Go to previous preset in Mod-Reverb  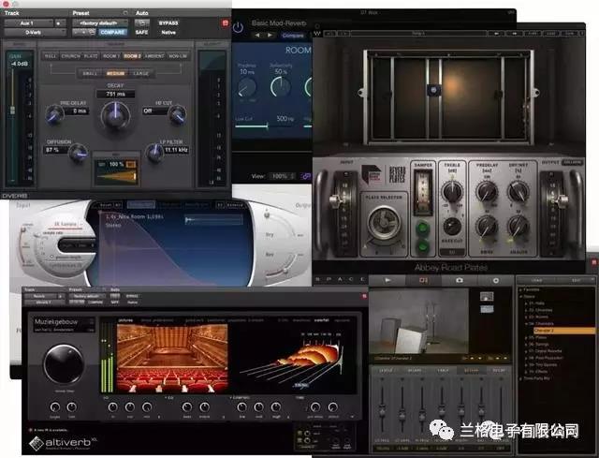click(257, 36)
